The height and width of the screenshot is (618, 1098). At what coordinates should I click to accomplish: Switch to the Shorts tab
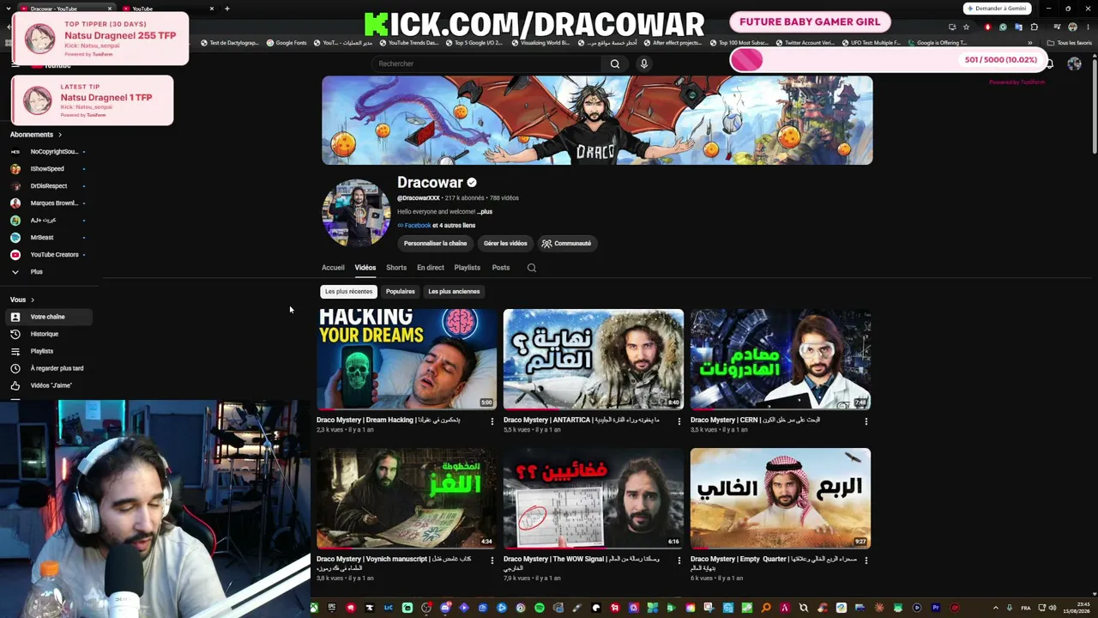[396, 268]
